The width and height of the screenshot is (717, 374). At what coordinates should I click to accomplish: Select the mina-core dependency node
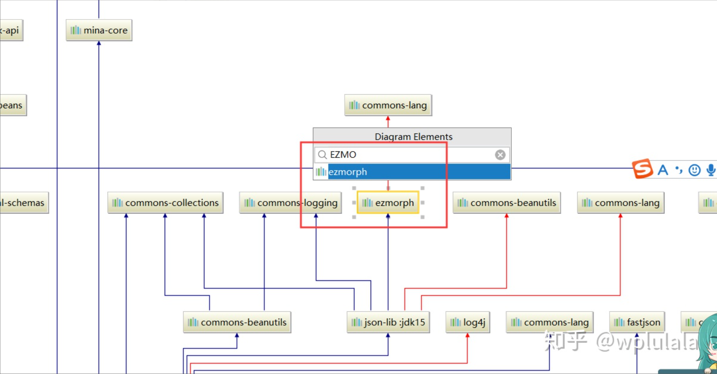tap(99, 30)
